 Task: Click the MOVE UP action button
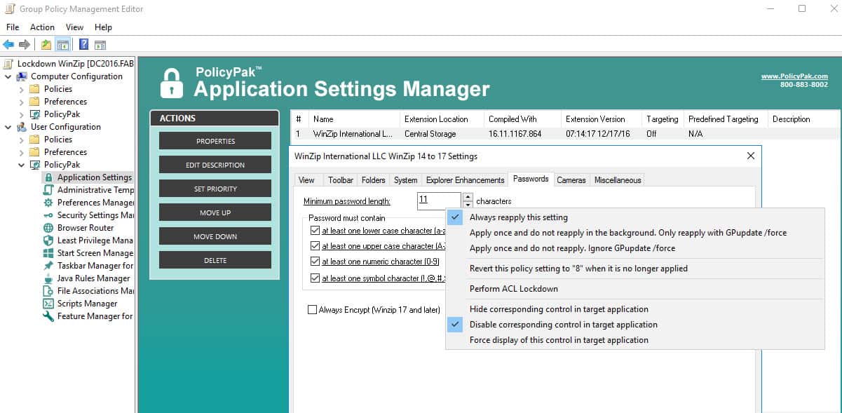pos(215,212)
